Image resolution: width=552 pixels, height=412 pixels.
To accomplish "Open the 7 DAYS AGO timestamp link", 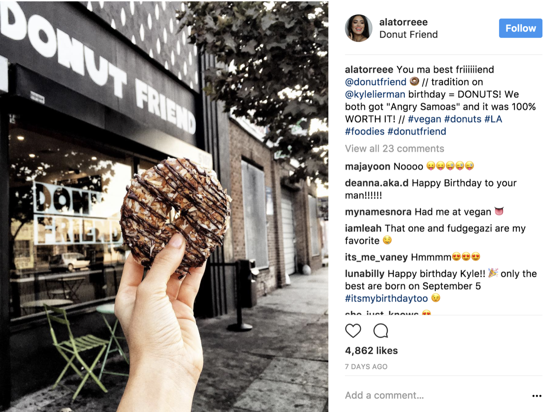I will (366, 366).
